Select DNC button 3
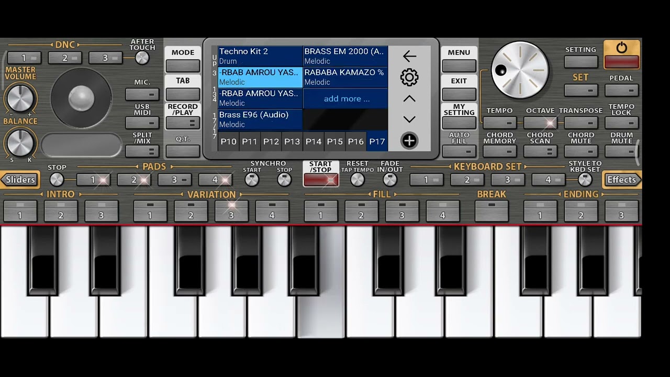 click(x=105, y=58)
